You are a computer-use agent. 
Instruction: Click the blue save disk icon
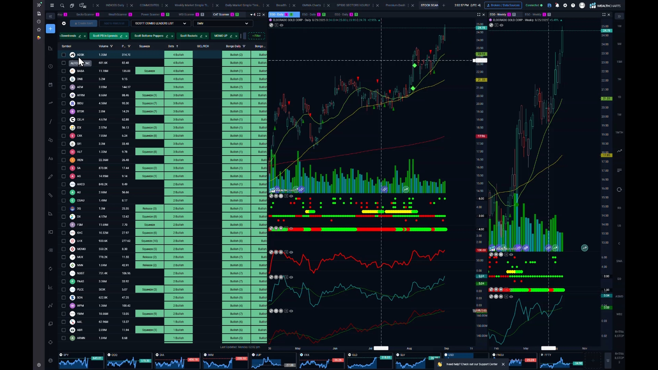click(549, 5)
